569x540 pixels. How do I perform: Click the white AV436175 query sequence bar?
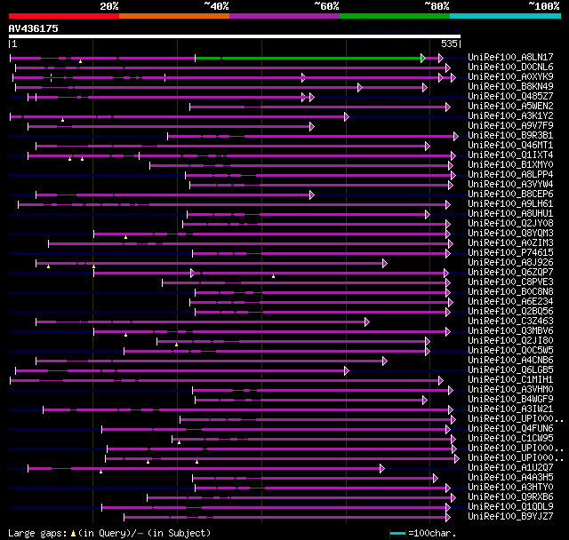coord(235,36)
